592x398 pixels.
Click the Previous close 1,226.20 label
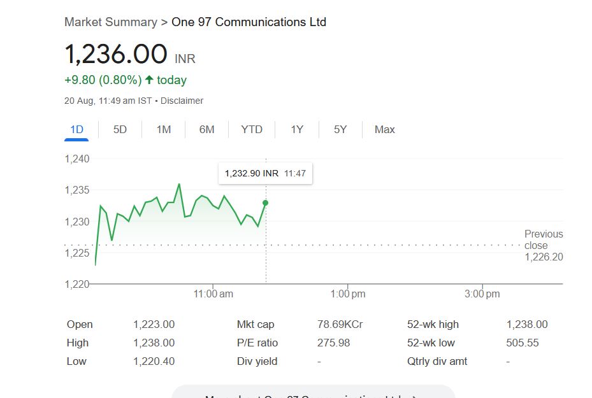[543, 246]
